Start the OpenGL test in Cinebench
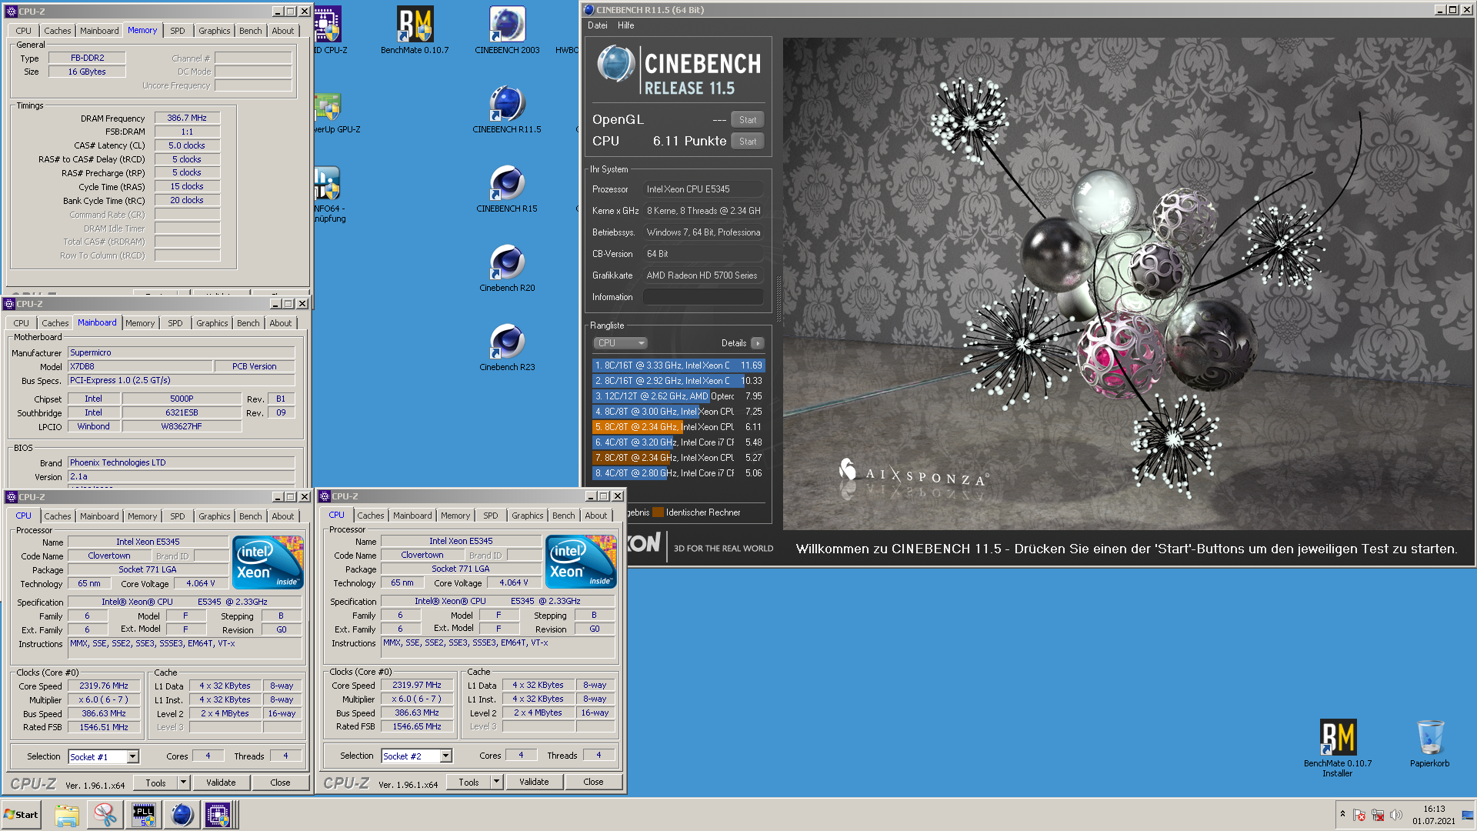This screenshot has height=831, width=1477. [x=748, y=120]
